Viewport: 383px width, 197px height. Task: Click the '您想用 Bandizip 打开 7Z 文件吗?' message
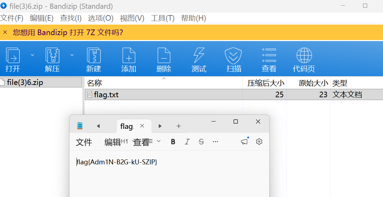click(68, 32)
